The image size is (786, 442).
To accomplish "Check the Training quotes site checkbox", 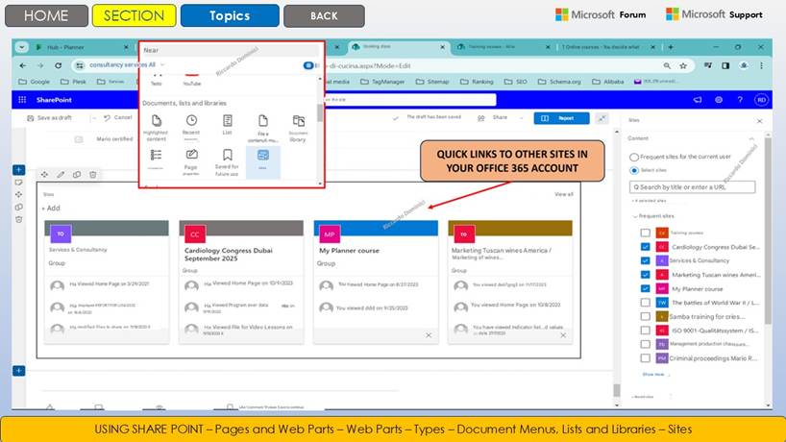I will (x=646, y=233).
